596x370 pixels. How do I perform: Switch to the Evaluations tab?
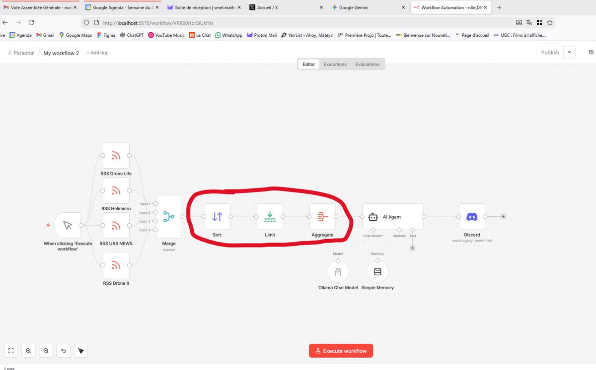(x=367, y=64)
